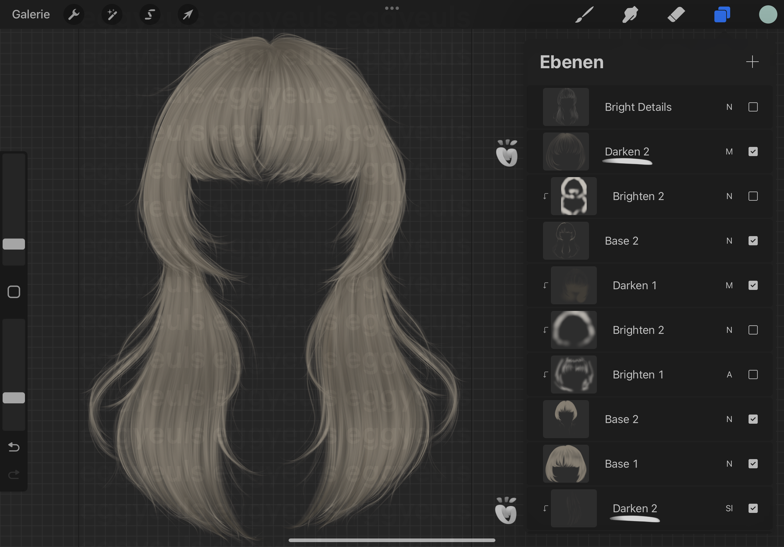Select the Brush tool
This screenshot has height=547, width=784.
coord(584,15)
